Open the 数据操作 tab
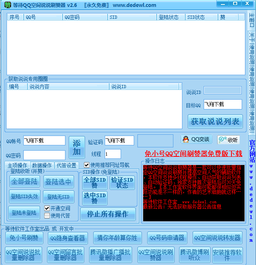 coord(42,165)
